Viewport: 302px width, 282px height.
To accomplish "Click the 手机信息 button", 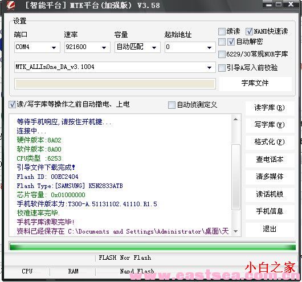I will tap(270, 211).
